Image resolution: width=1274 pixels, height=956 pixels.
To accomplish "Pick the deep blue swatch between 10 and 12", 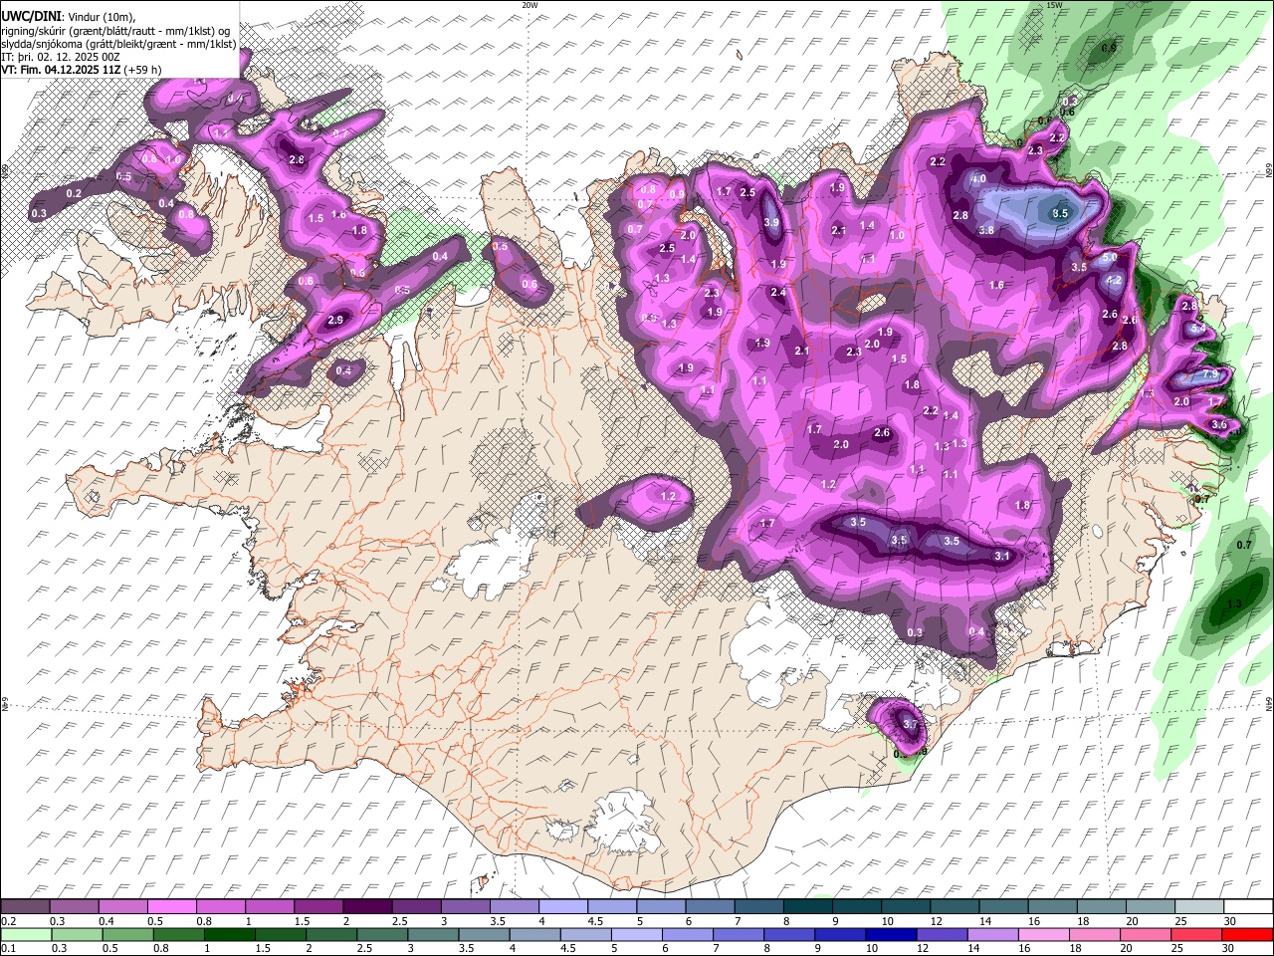I will [x=890, y=935].
